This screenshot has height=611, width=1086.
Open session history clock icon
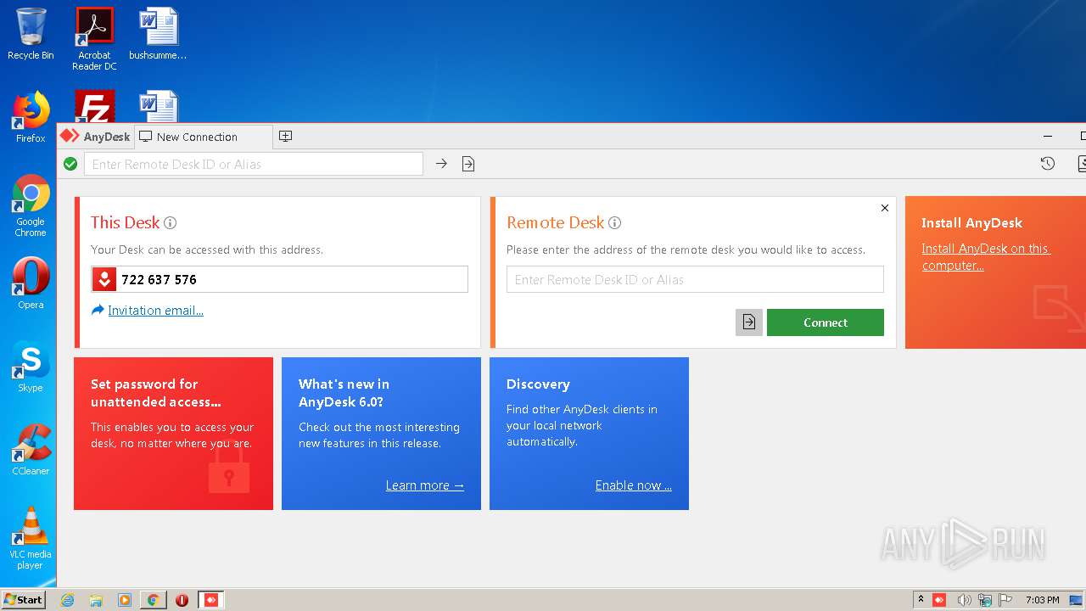pyautogui.click(x=1048, y=164)
